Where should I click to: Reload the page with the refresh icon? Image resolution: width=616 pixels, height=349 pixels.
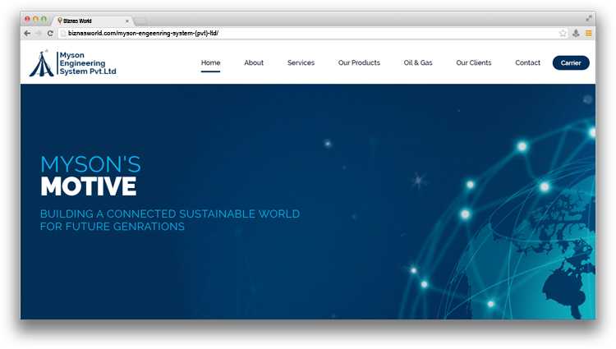tap(50, 33)
